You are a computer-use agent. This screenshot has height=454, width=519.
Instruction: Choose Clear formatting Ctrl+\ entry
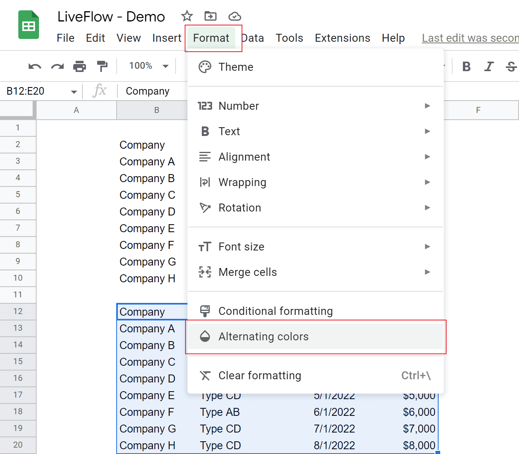[315, 375]
